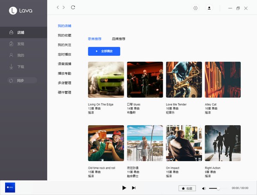Click the Lava logo icon

click(12, 11)
